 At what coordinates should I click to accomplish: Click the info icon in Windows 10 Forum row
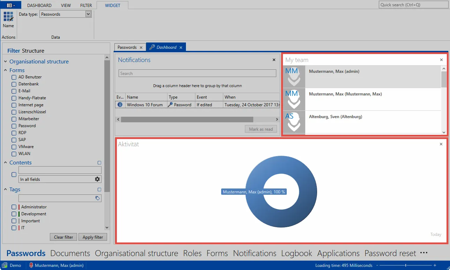(120, 105)
